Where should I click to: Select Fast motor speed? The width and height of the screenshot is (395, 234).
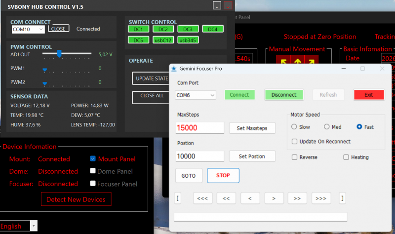[x=359, y=127]
